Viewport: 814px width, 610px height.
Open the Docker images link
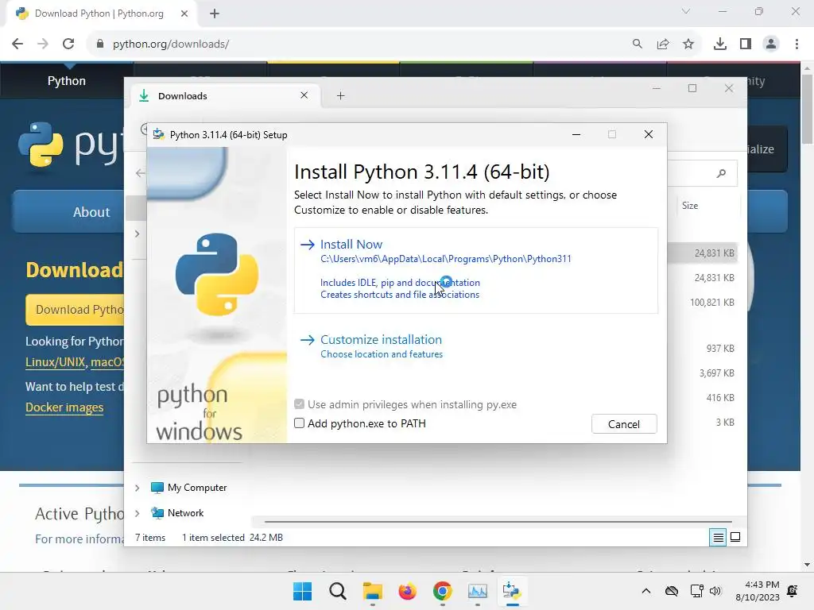pyautogui.click(x=64, y=407)
